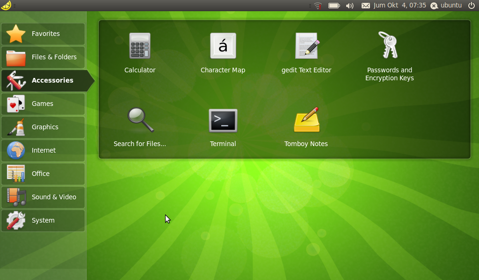Click the Ubuntu home logo in the top-left corner
The width and height of the screenshot is (479, 280).
pyautogui.click(x=6, y=5)
